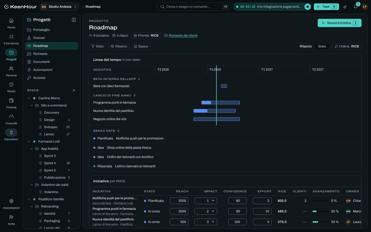Click the KeenHour logo

pos(20,7)
